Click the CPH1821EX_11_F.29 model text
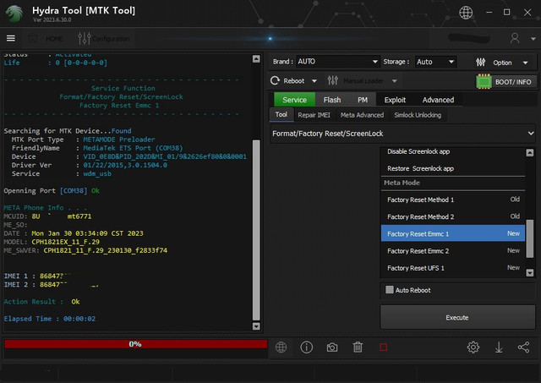541x383 pixels. pyautogui.click(x=66, y=242)
